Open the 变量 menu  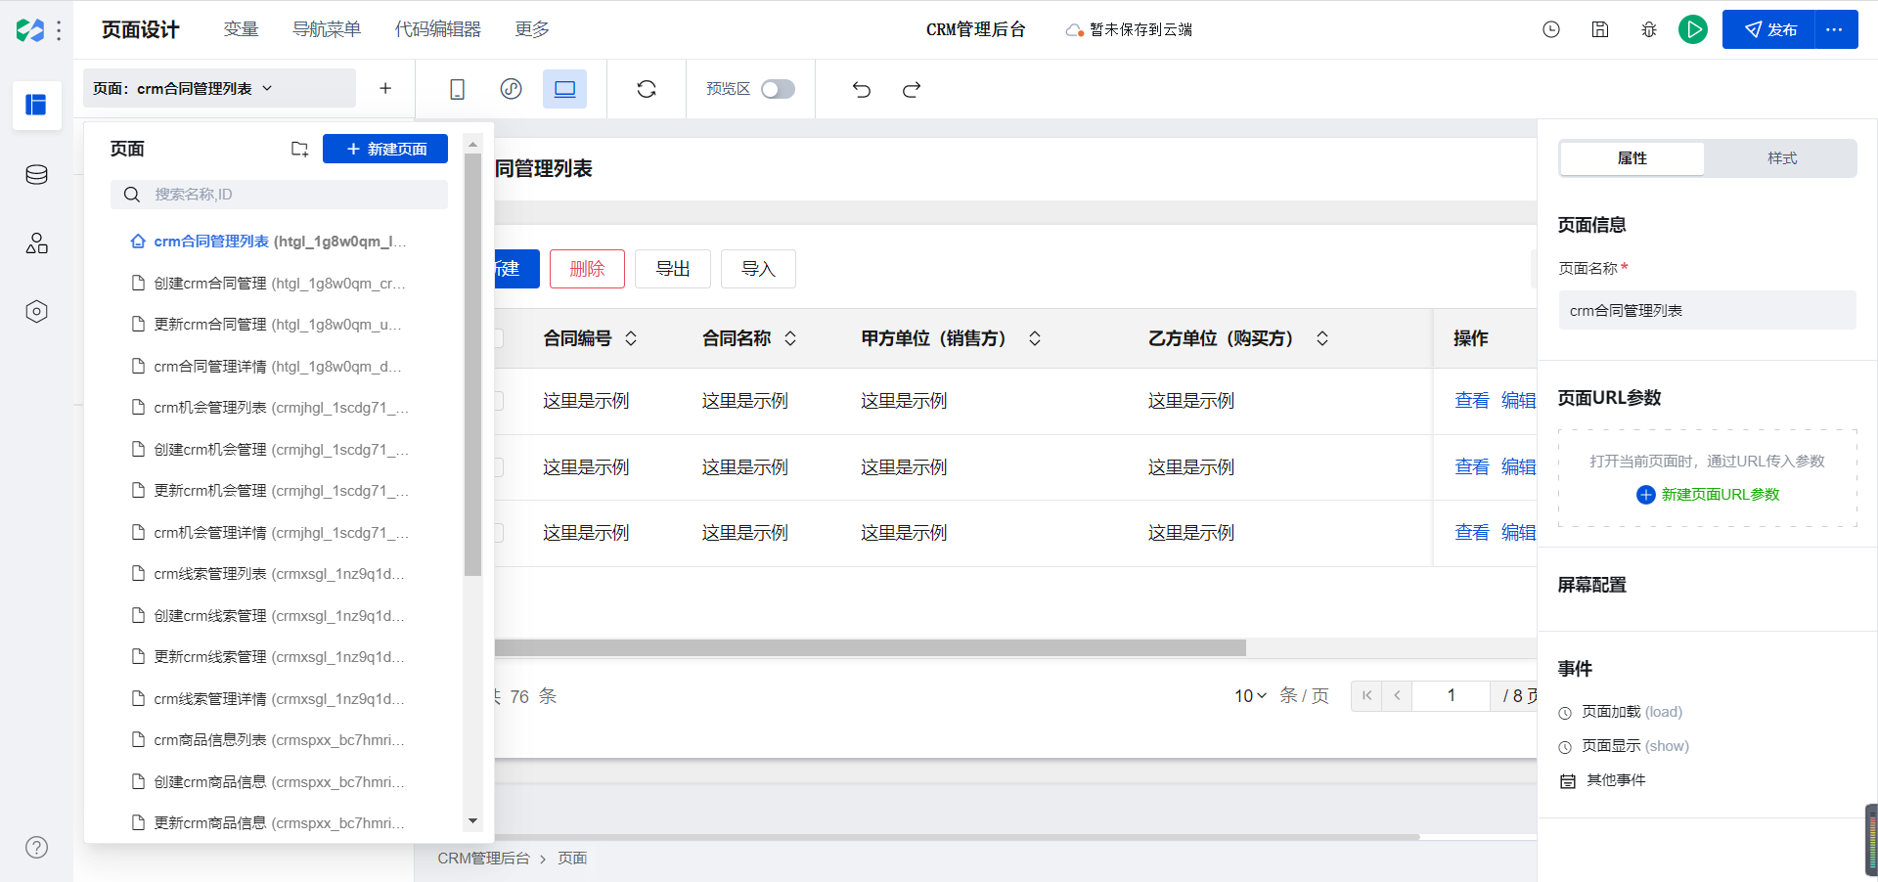point(241,29)
